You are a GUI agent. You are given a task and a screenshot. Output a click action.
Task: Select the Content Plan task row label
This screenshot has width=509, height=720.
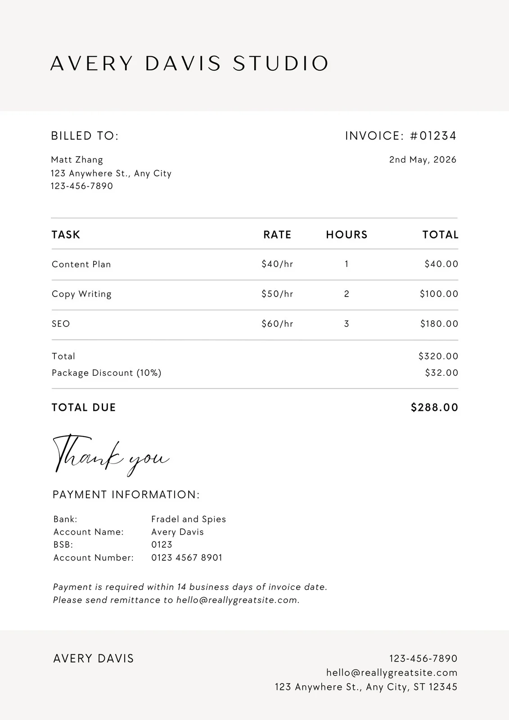coord(81,265)
